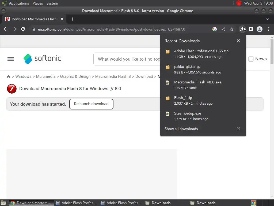Click the browser forward arrow
Screen dimensions: 274x206
(x=14, y=29)
